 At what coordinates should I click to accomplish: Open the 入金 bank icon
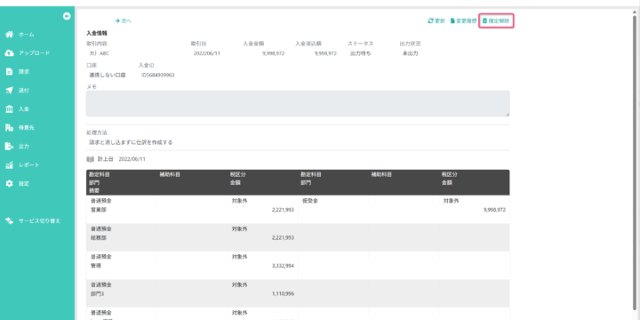click(x=10, y=109)
